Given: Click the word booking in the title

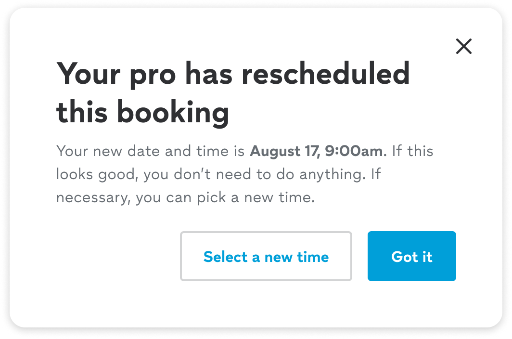Looking at the screenshot, I should pos(173,112).
